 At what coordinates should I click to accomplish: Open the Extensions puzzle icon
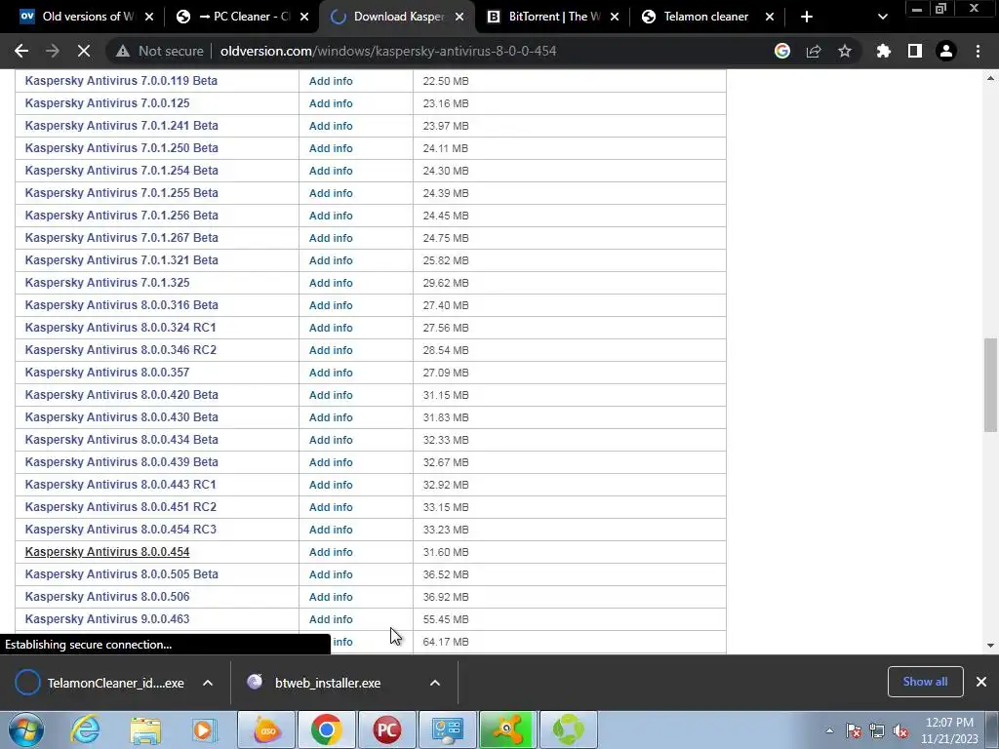click(884, 51)
